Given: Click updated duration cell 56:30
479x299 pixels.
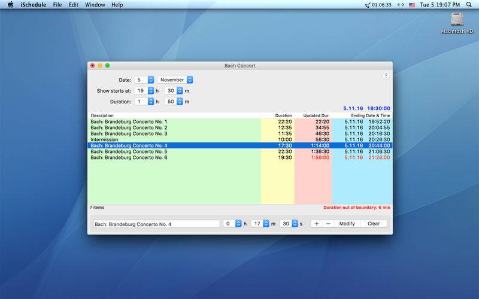Looking at the screenshot, I should pyautogui.click(x=322, y=139).
